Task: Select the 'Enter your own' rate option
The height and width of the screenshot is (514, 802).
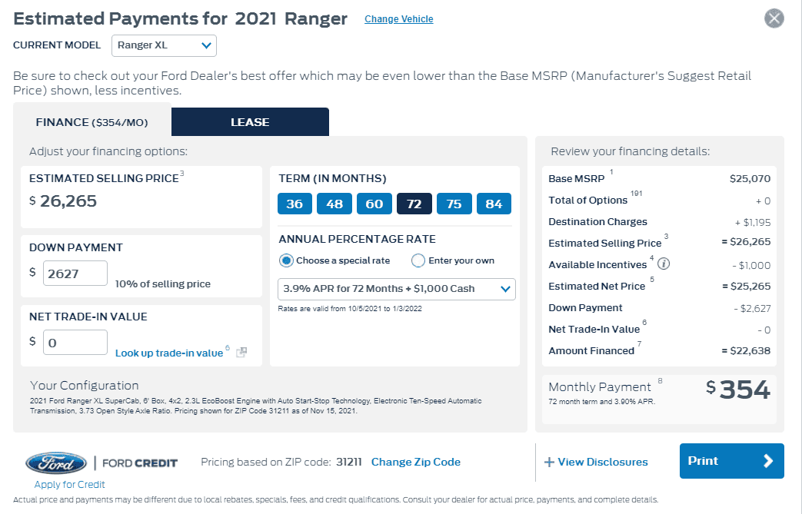Action: tap(418, 260)
